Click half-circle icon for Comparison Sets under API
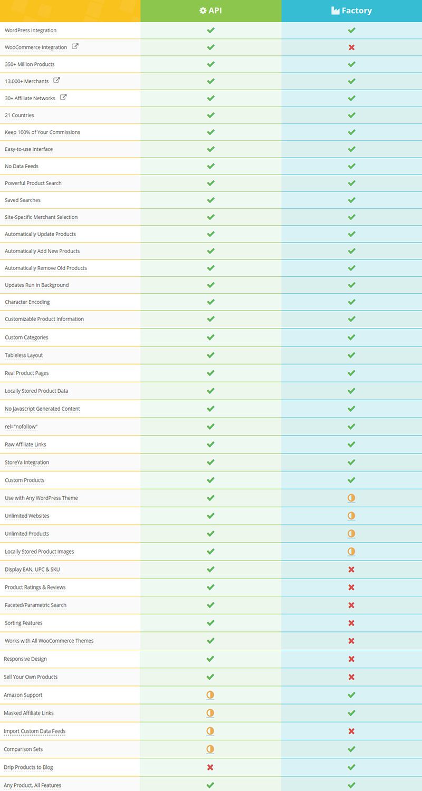Screen dimensions: 422x791 (210, 749)
